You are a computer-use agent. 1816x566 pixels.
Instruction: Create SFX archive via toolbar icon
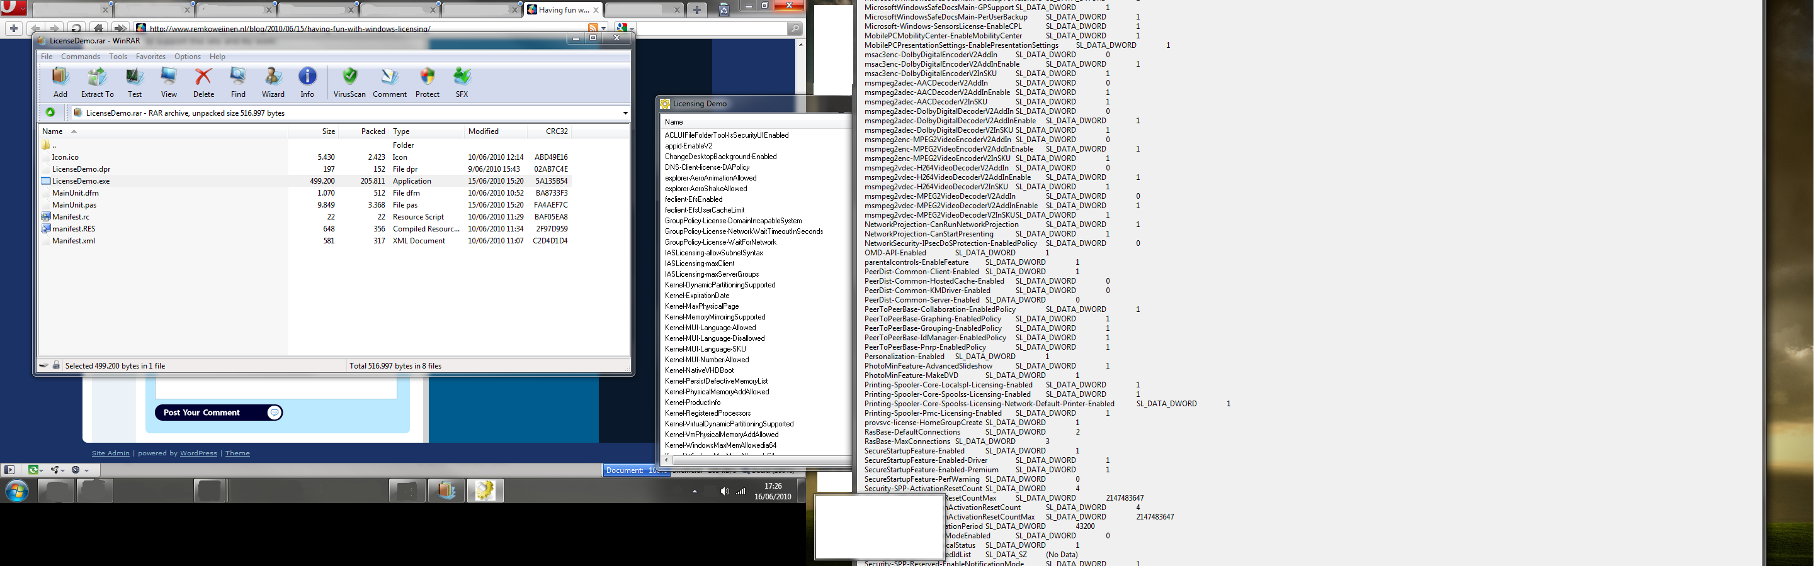[462, 82]
